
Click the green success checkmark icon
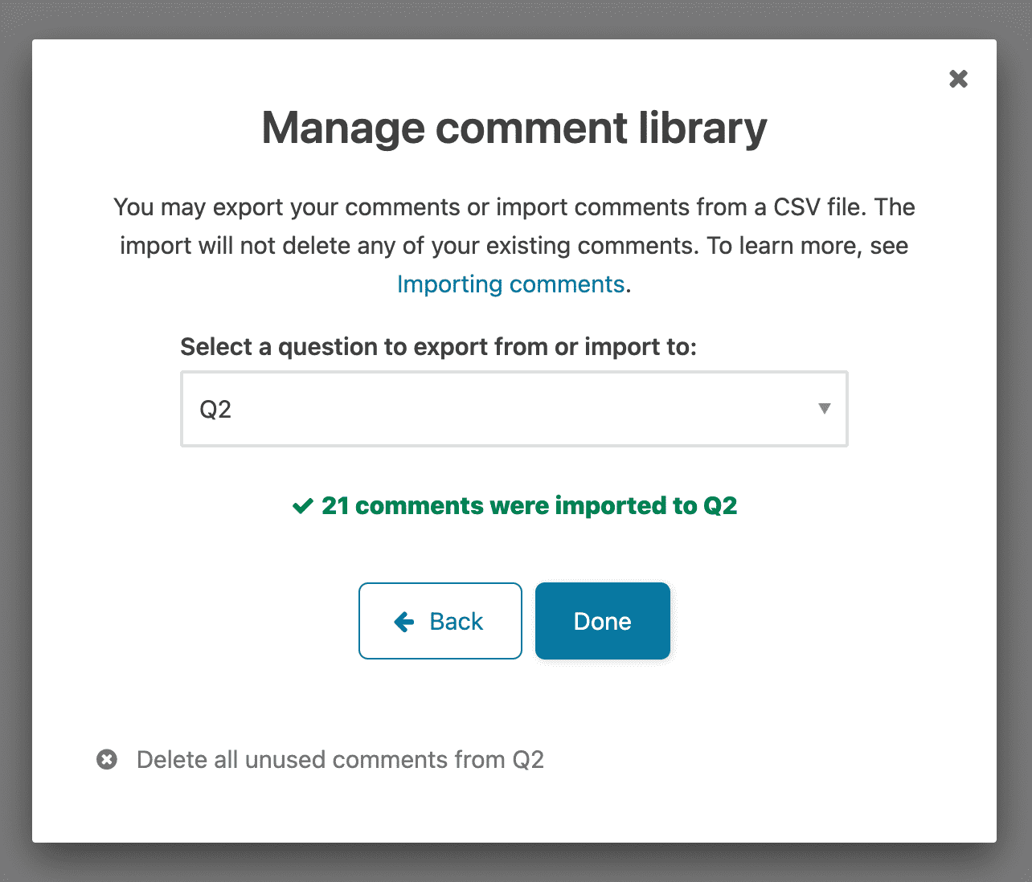pyautogui.click(x=302, y=506)
